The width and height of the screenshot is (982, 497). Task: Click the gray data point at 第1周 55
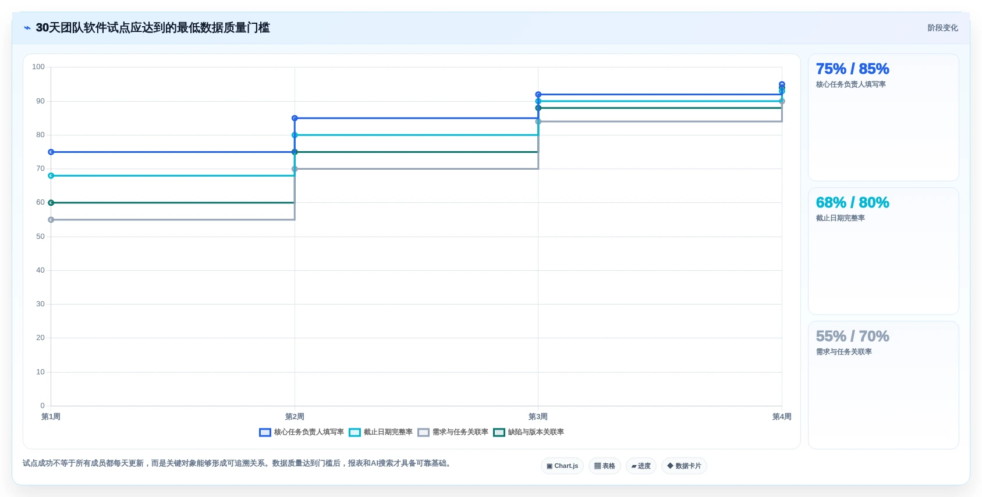[x=51, y=220]
